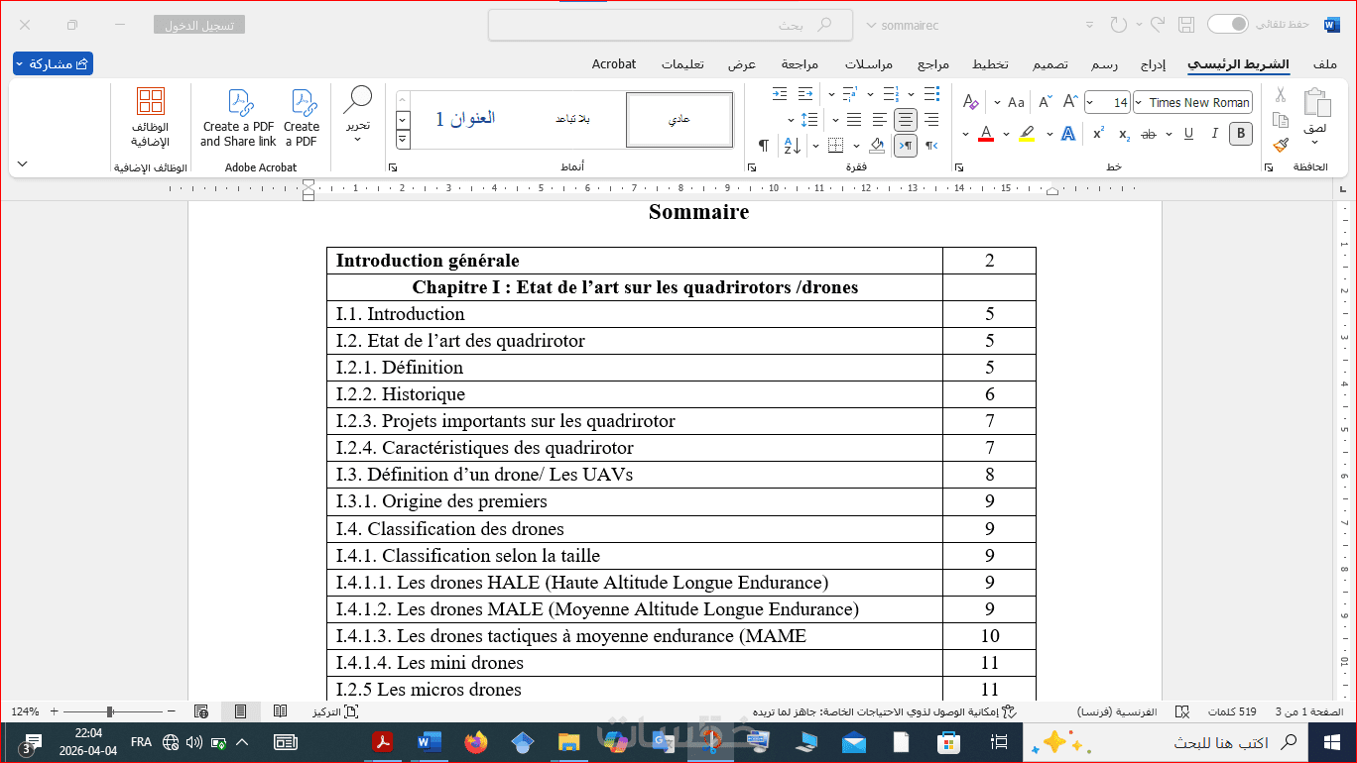Open the Font dialog launcher
Viewport: 1357px width, 763px height.
(x=959, y=167)
